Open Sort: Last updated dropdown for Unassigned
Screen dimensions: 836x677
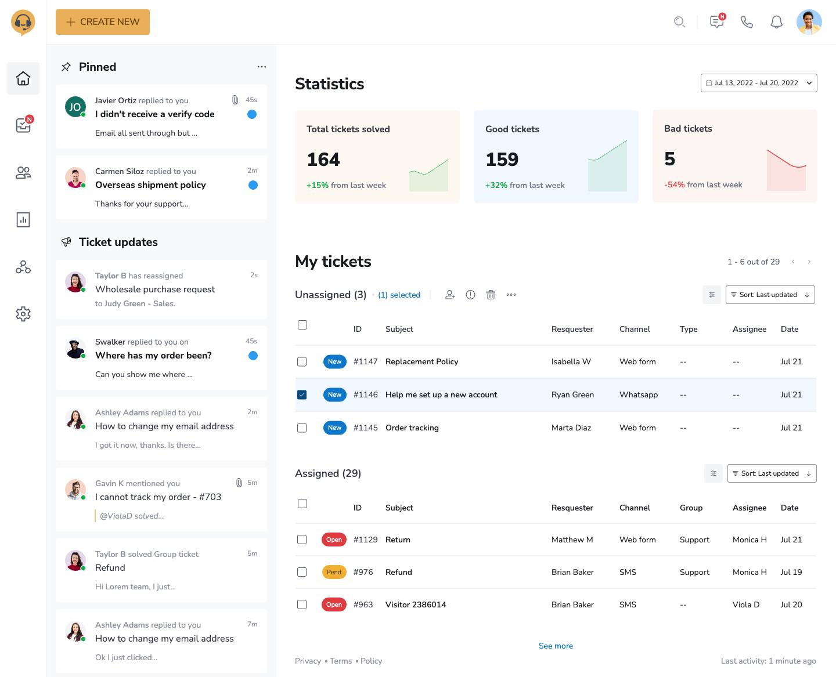pos(770,295)
